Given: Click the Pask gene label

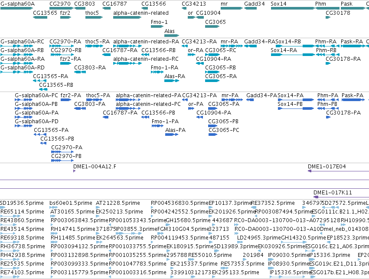Looking at the screenshot, I should [346, 4].
